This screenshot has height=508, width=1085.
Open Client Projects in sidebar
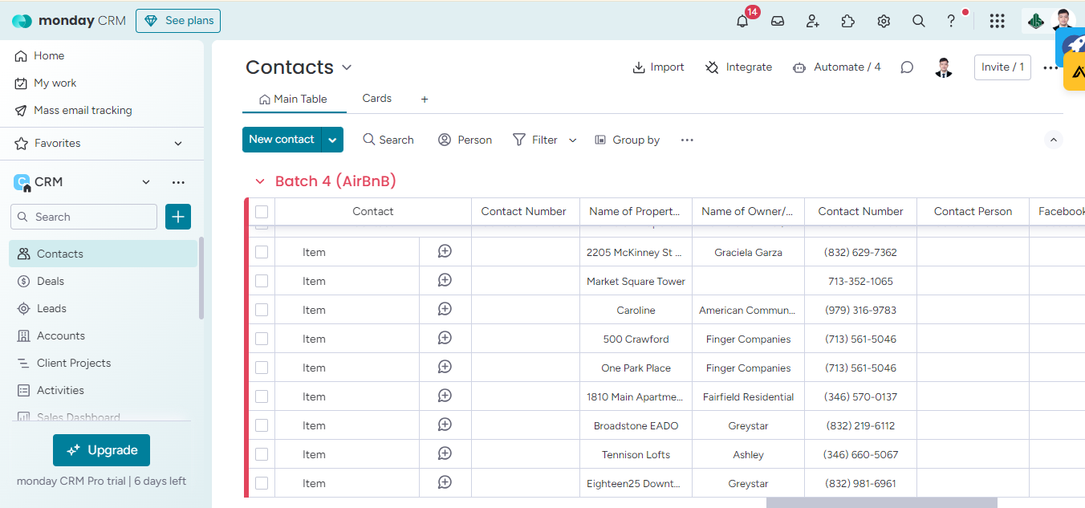(x=74, y=363)
